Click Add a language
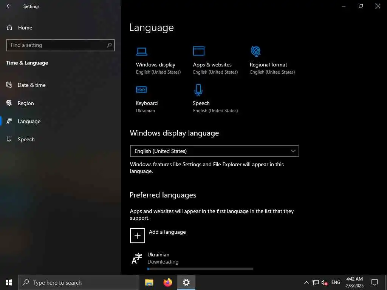The image size is (387, 290). coord(167,232)
